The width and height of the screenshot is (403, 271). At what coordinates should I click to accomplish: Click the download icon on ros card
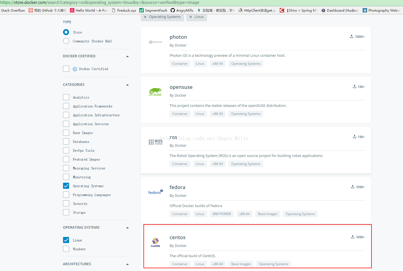pyautogui.click(x=354, y=136)
